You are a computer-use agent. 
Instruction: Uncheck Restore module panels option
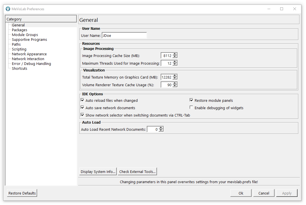coord(192,100)
